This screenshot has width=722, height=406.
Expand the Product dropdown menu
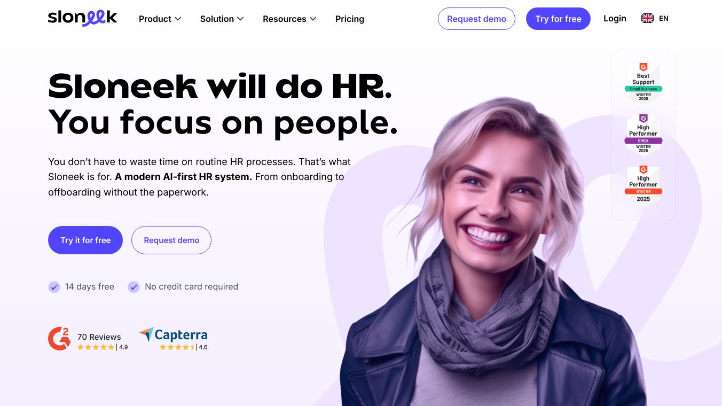click(x=160, y=19)
